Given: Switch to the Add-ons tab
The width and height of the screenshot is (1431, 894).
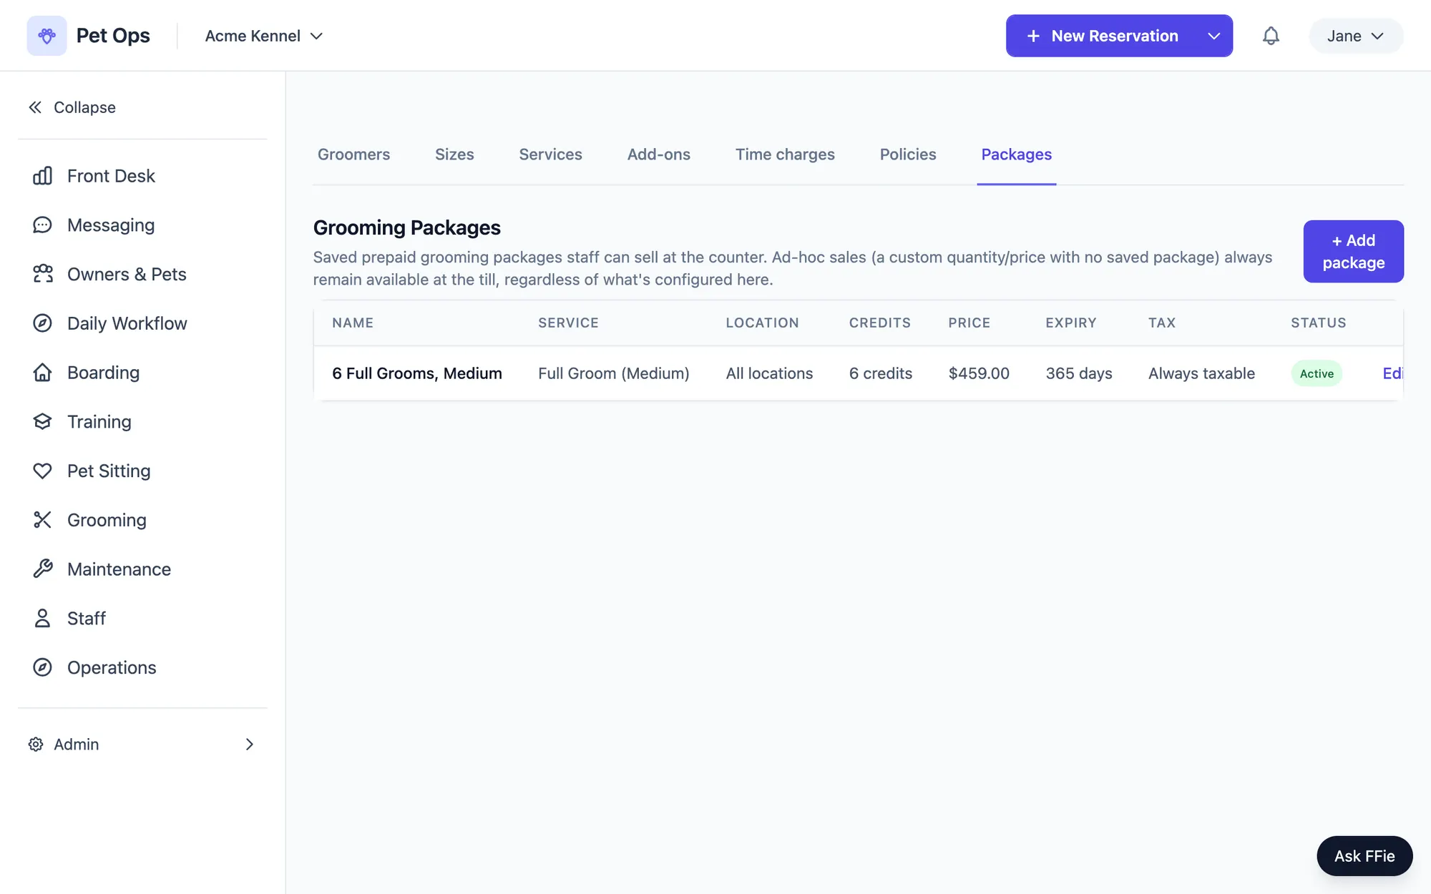Looking at the screenshot, I should coord(659,154).
